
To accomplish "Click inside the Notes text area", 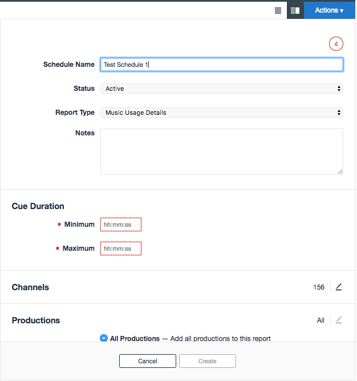I will pyautogui.click(x=222, y=151).
